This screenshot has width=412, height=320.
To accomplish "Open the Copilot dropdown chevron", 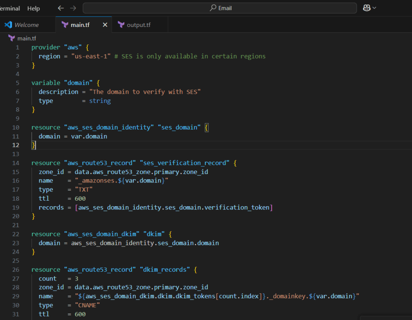I will (374, 8).
